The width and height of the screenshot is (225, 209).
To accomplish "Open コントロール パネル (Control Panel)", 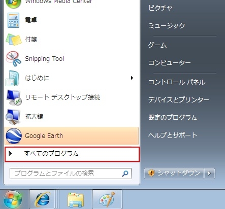I will point(177,82).
